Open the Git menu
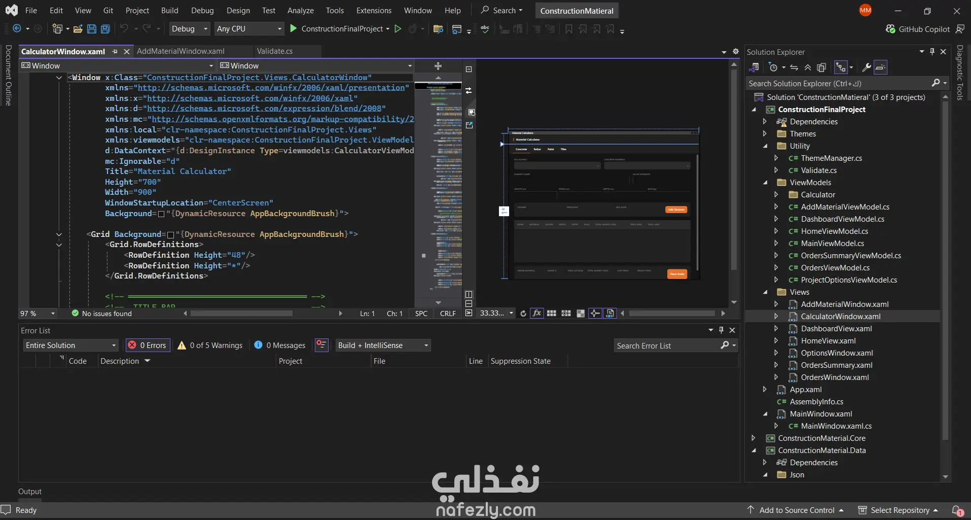 tap(108, 11)
